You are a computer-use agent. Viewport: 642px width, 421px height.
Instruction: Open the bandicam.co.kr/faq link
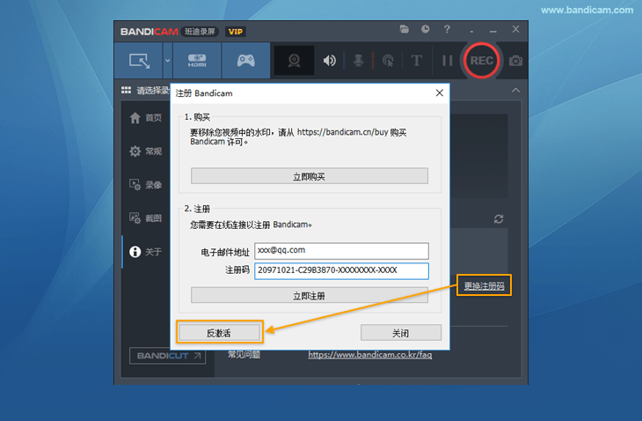click(369, 355)
